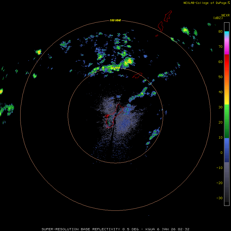Click the NEXR label above color bar
Viewport: 231px width, 231px height.
[x=226, y=15]
